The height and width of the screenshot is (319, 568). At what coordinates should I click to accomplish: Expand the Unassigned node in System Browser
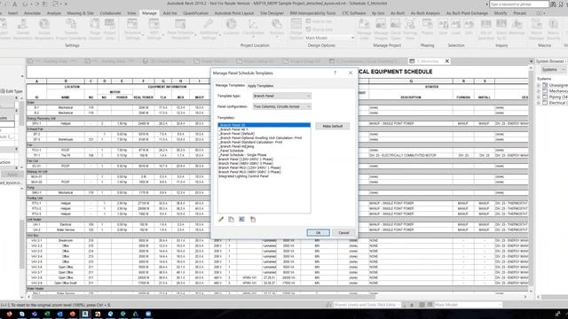click(x=539, y=85)
